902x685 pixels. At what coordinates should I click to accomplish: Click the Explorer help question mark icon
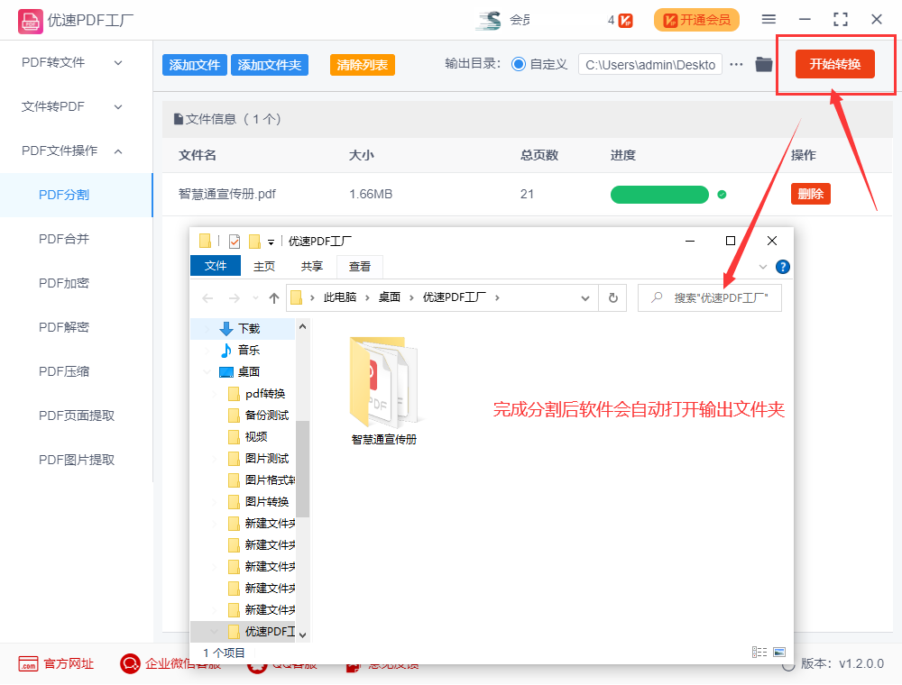[x=782, y=267]
